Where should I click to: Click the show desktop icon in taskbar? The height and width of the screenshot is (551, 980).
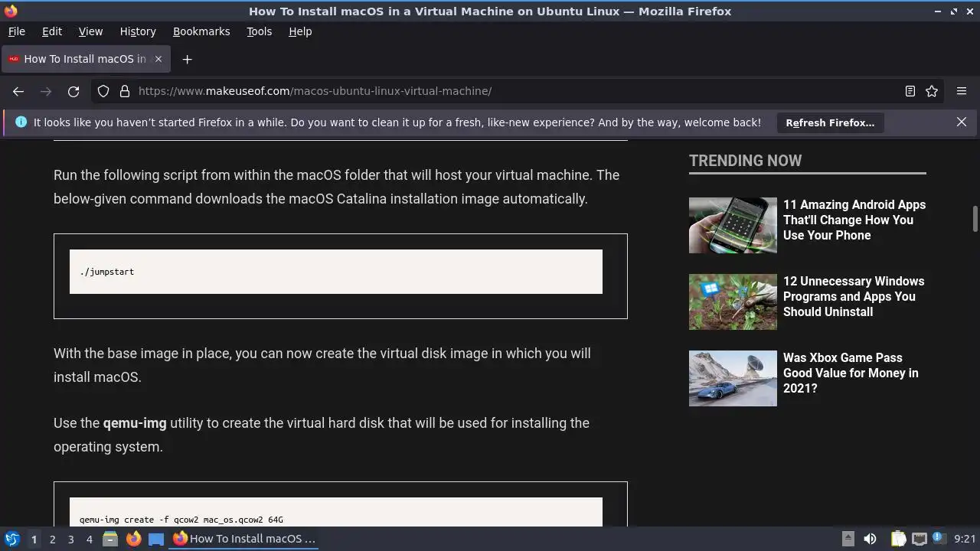tap(156, 539)
